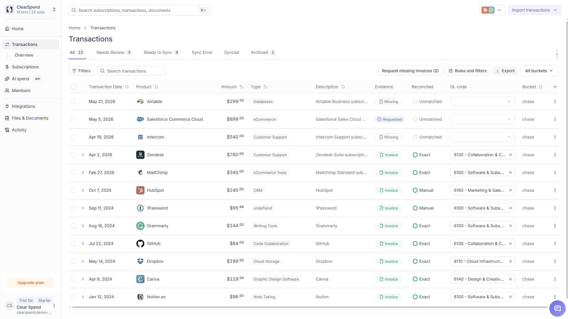Sort by Bucket column arrows
This screenshot has width=568, height=319.
(540, 87)
